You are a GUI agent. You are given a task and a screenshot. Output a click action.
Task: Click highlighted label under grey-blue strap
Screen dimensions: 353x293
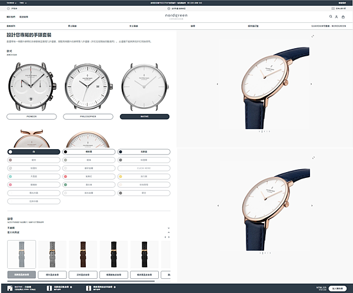(x=22, y=275)
